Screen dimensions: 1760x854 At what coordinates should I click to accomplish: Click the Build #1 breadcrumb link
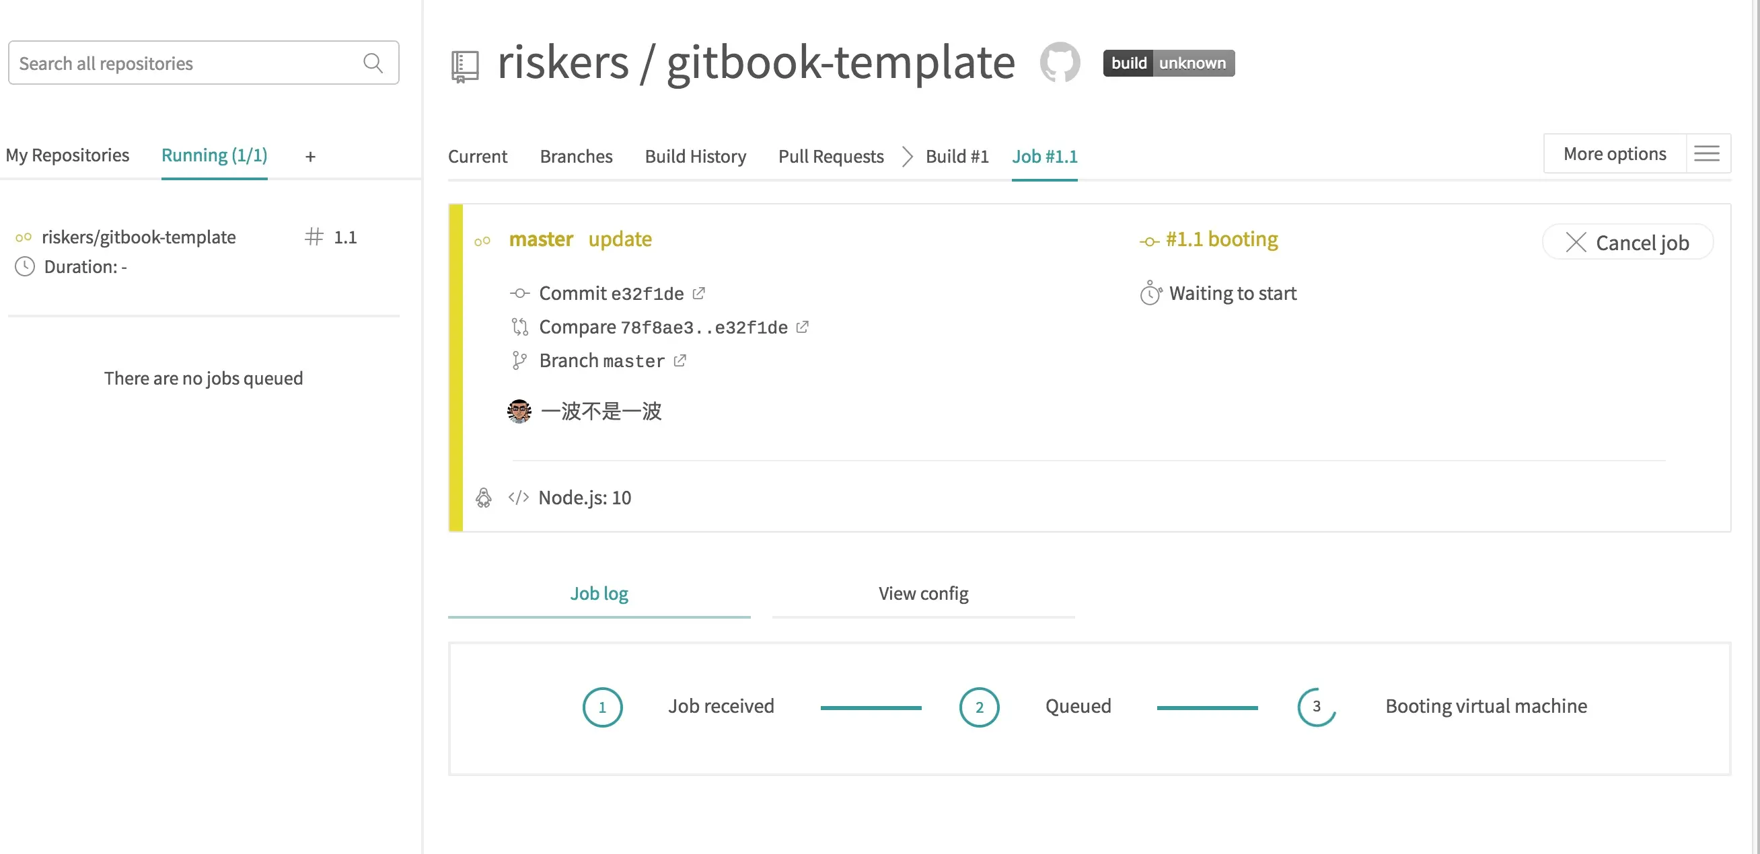957,156
